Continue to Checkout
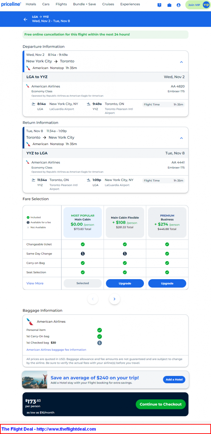 pyautogui.click(x=161, y=404)
